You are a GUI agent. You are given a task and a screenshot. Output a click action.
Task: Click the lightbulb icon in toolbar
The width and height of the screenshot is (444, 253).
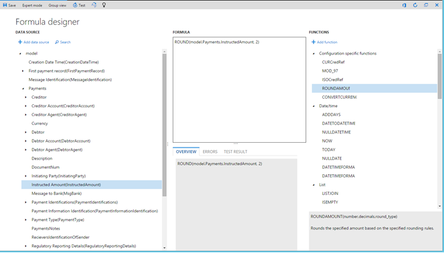click(104, 5)
